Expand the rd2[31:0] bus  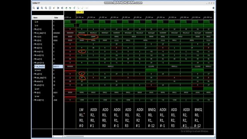point(34,48)
